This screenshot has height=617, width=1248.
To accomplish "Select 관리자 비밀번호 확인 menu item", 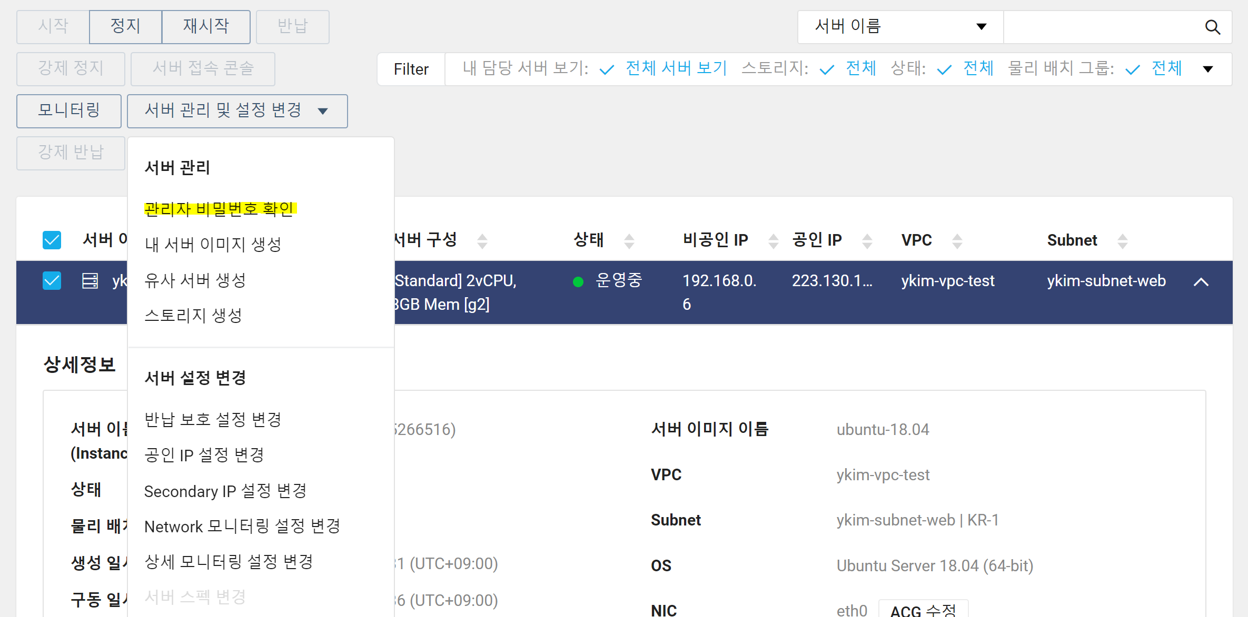I will point(219,209).
